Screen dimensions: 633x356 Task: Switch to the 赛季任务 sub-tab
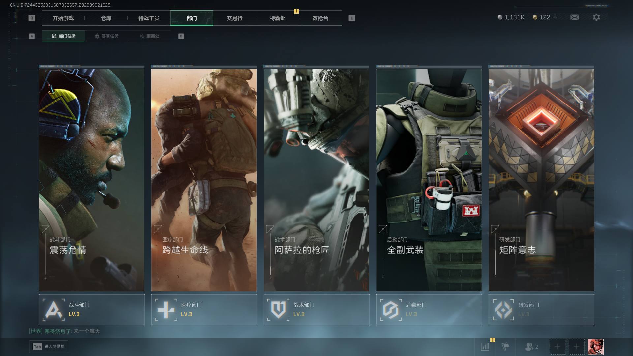(x=106, y=36)
